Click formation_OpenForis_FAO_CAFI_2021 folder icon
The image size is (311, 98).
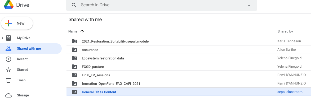[x=74, y=83]
